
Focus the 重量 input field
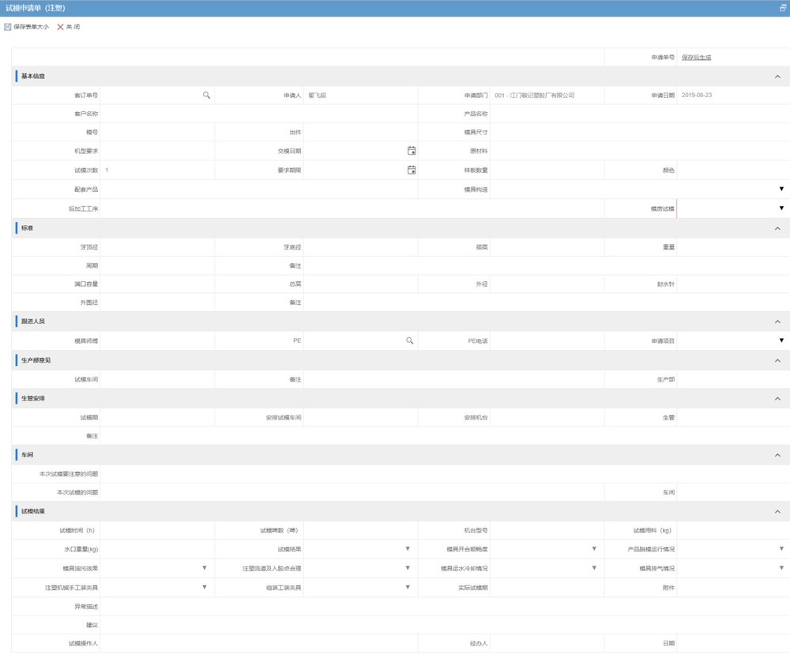733,247
